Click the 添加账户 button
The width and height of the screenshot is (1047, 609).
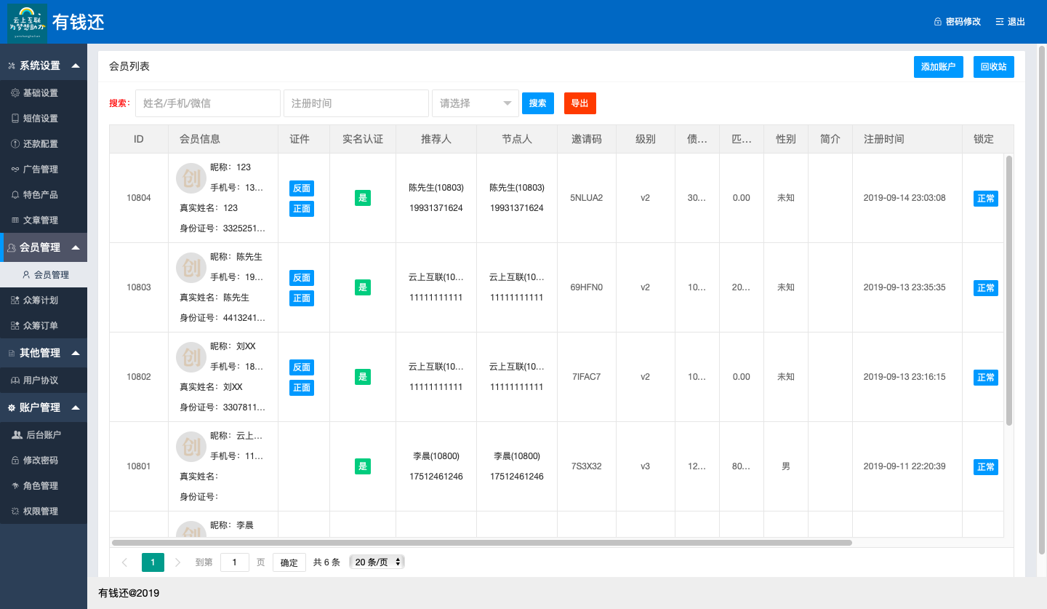click(x=938, y=67)
